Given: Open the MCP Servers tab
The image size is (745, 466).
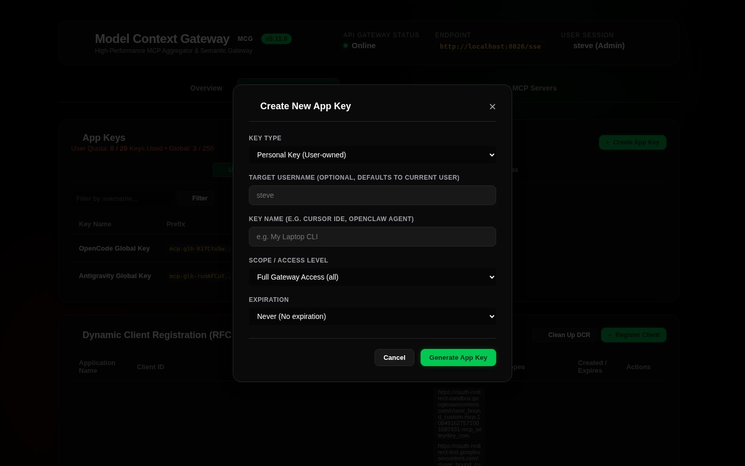Looking at the screenshot, I should 534,88.
